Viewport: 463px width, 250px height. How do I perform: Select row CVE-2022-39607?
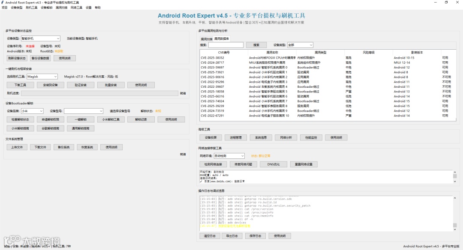click(x=328, y=86)
